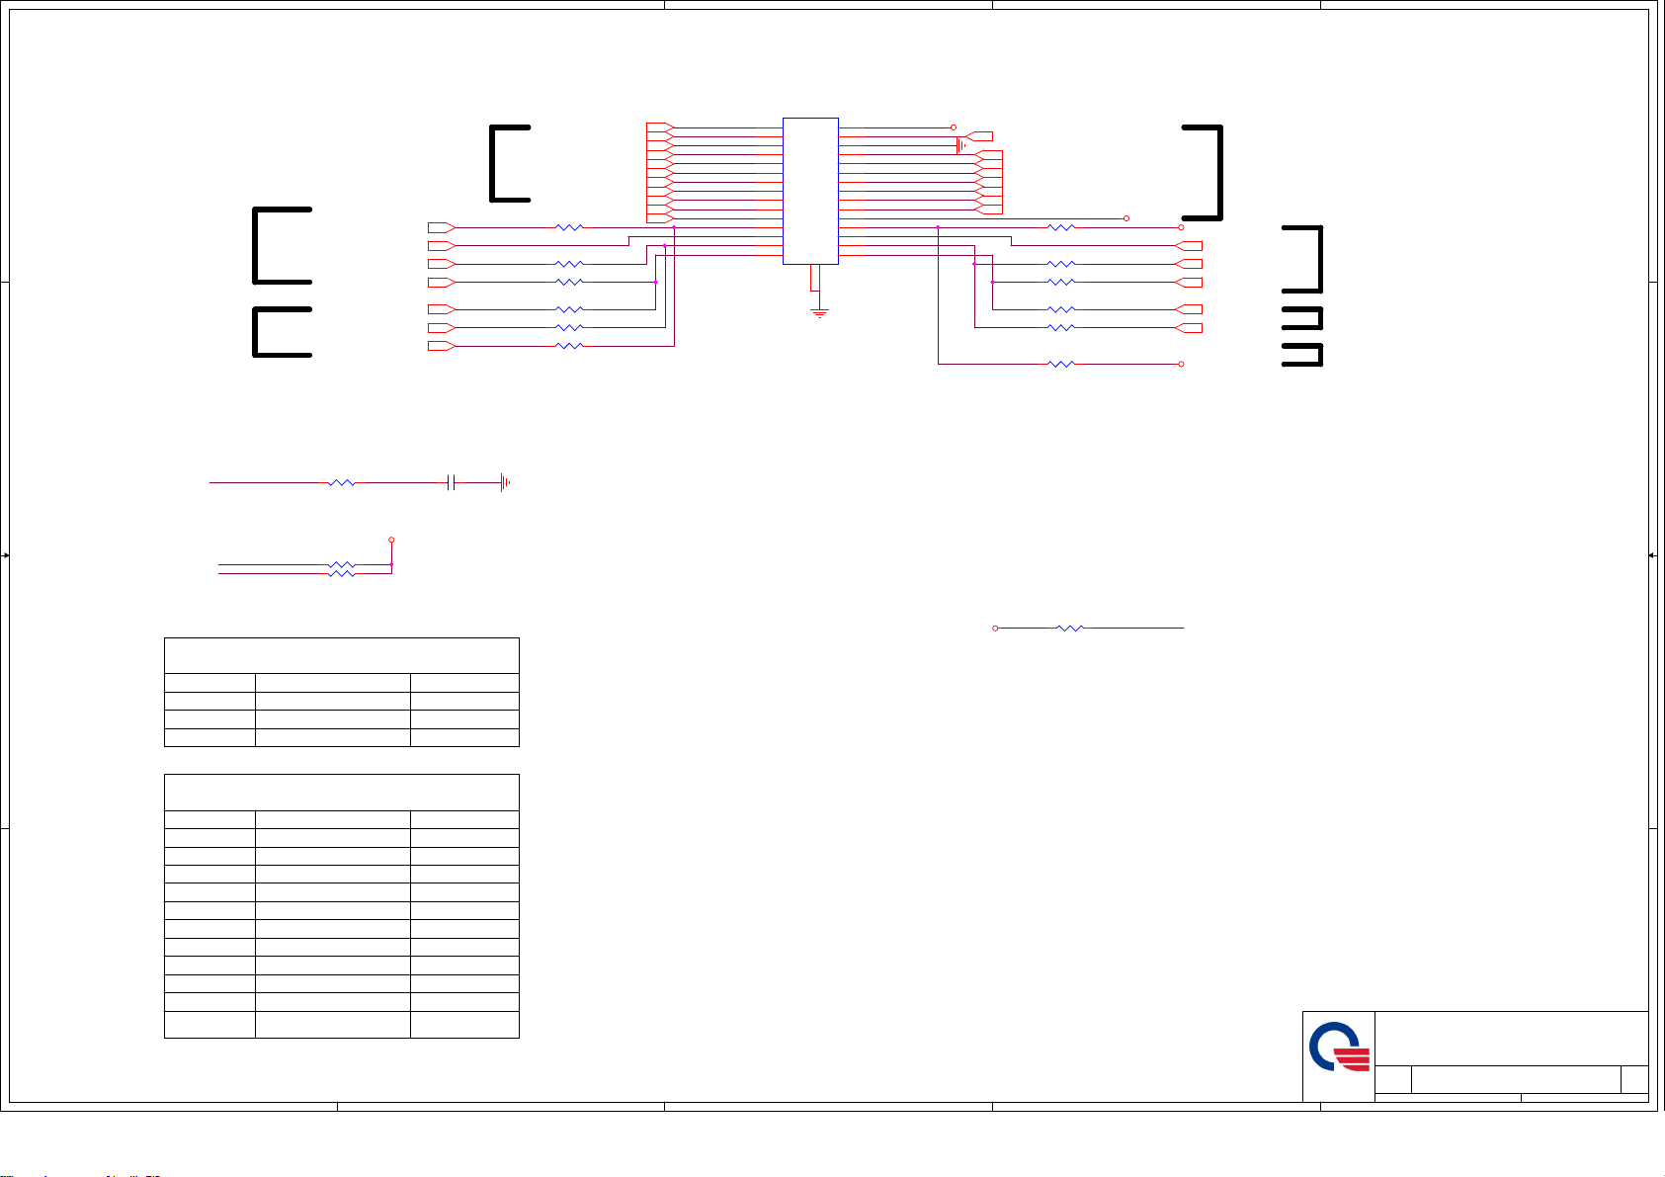Image resolution: width=1665 pixels, height=1177 pixels.
Task: Click the resistor left of the capacitor
Action: click(341, 482)
